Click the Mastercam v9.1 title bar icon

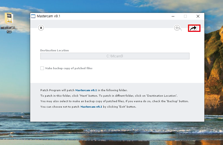pos(33,16)
